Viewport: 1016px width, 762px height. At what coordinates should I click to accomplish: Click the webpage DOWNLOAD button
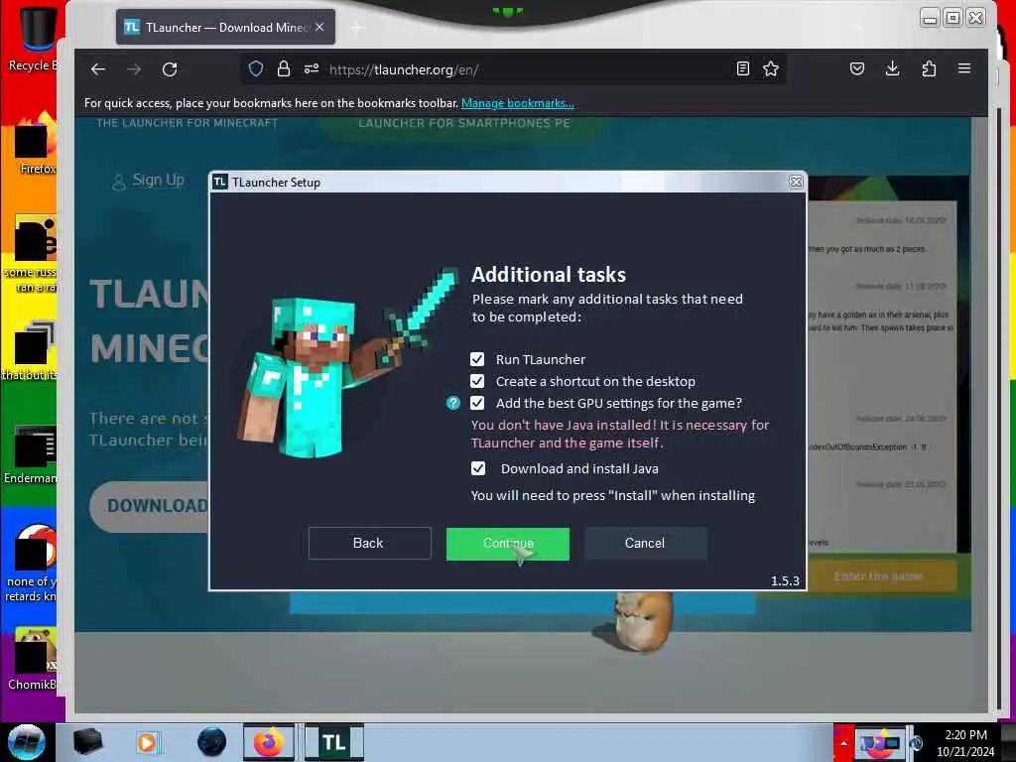150,506
